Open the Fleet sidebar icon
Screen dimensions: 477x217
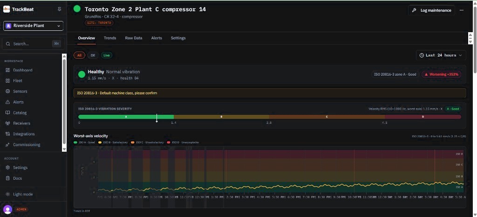point(7,81)
